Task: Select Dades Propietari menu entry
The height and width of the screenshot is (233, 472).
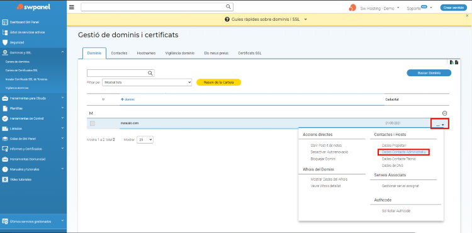Action: tap(394, 145)
